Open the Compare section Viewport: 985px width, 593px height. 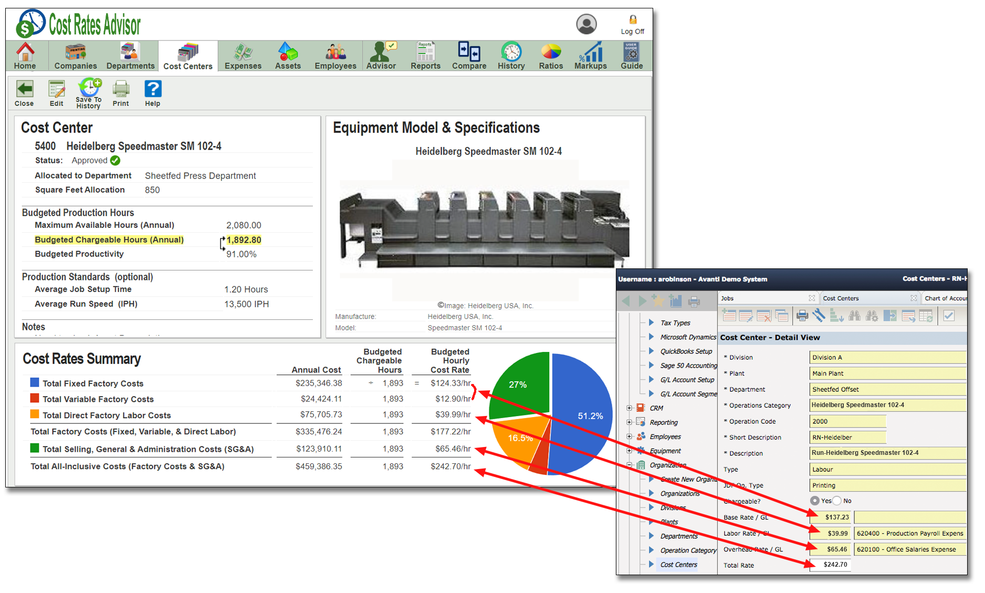click(469, 56)
